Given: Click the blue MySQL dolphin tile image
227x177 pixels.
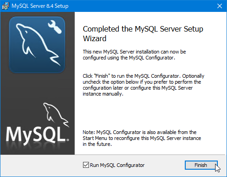Looking at the screenshot, I should point(37,45).
